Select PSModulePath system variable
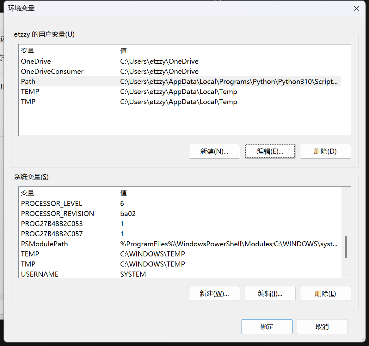 coord(181,244)
